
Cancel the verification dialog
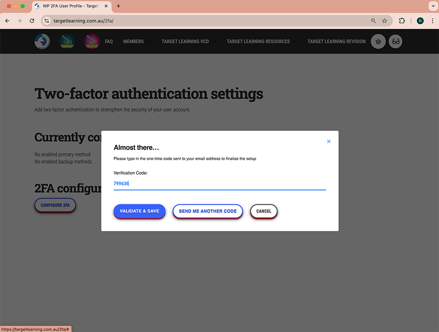[264, 211]
